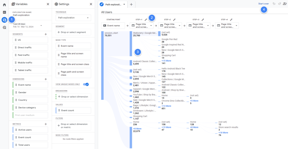The height and width of the screenshot is (149, 288).
Task: Open Reports icon in left navigation
Action: click(4, 12)
